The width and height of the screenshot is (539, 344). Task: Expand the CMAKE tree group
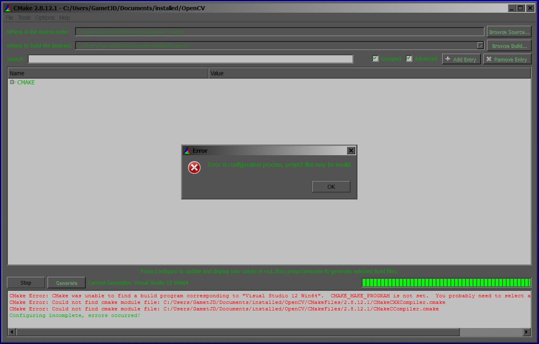coord(12,82)
